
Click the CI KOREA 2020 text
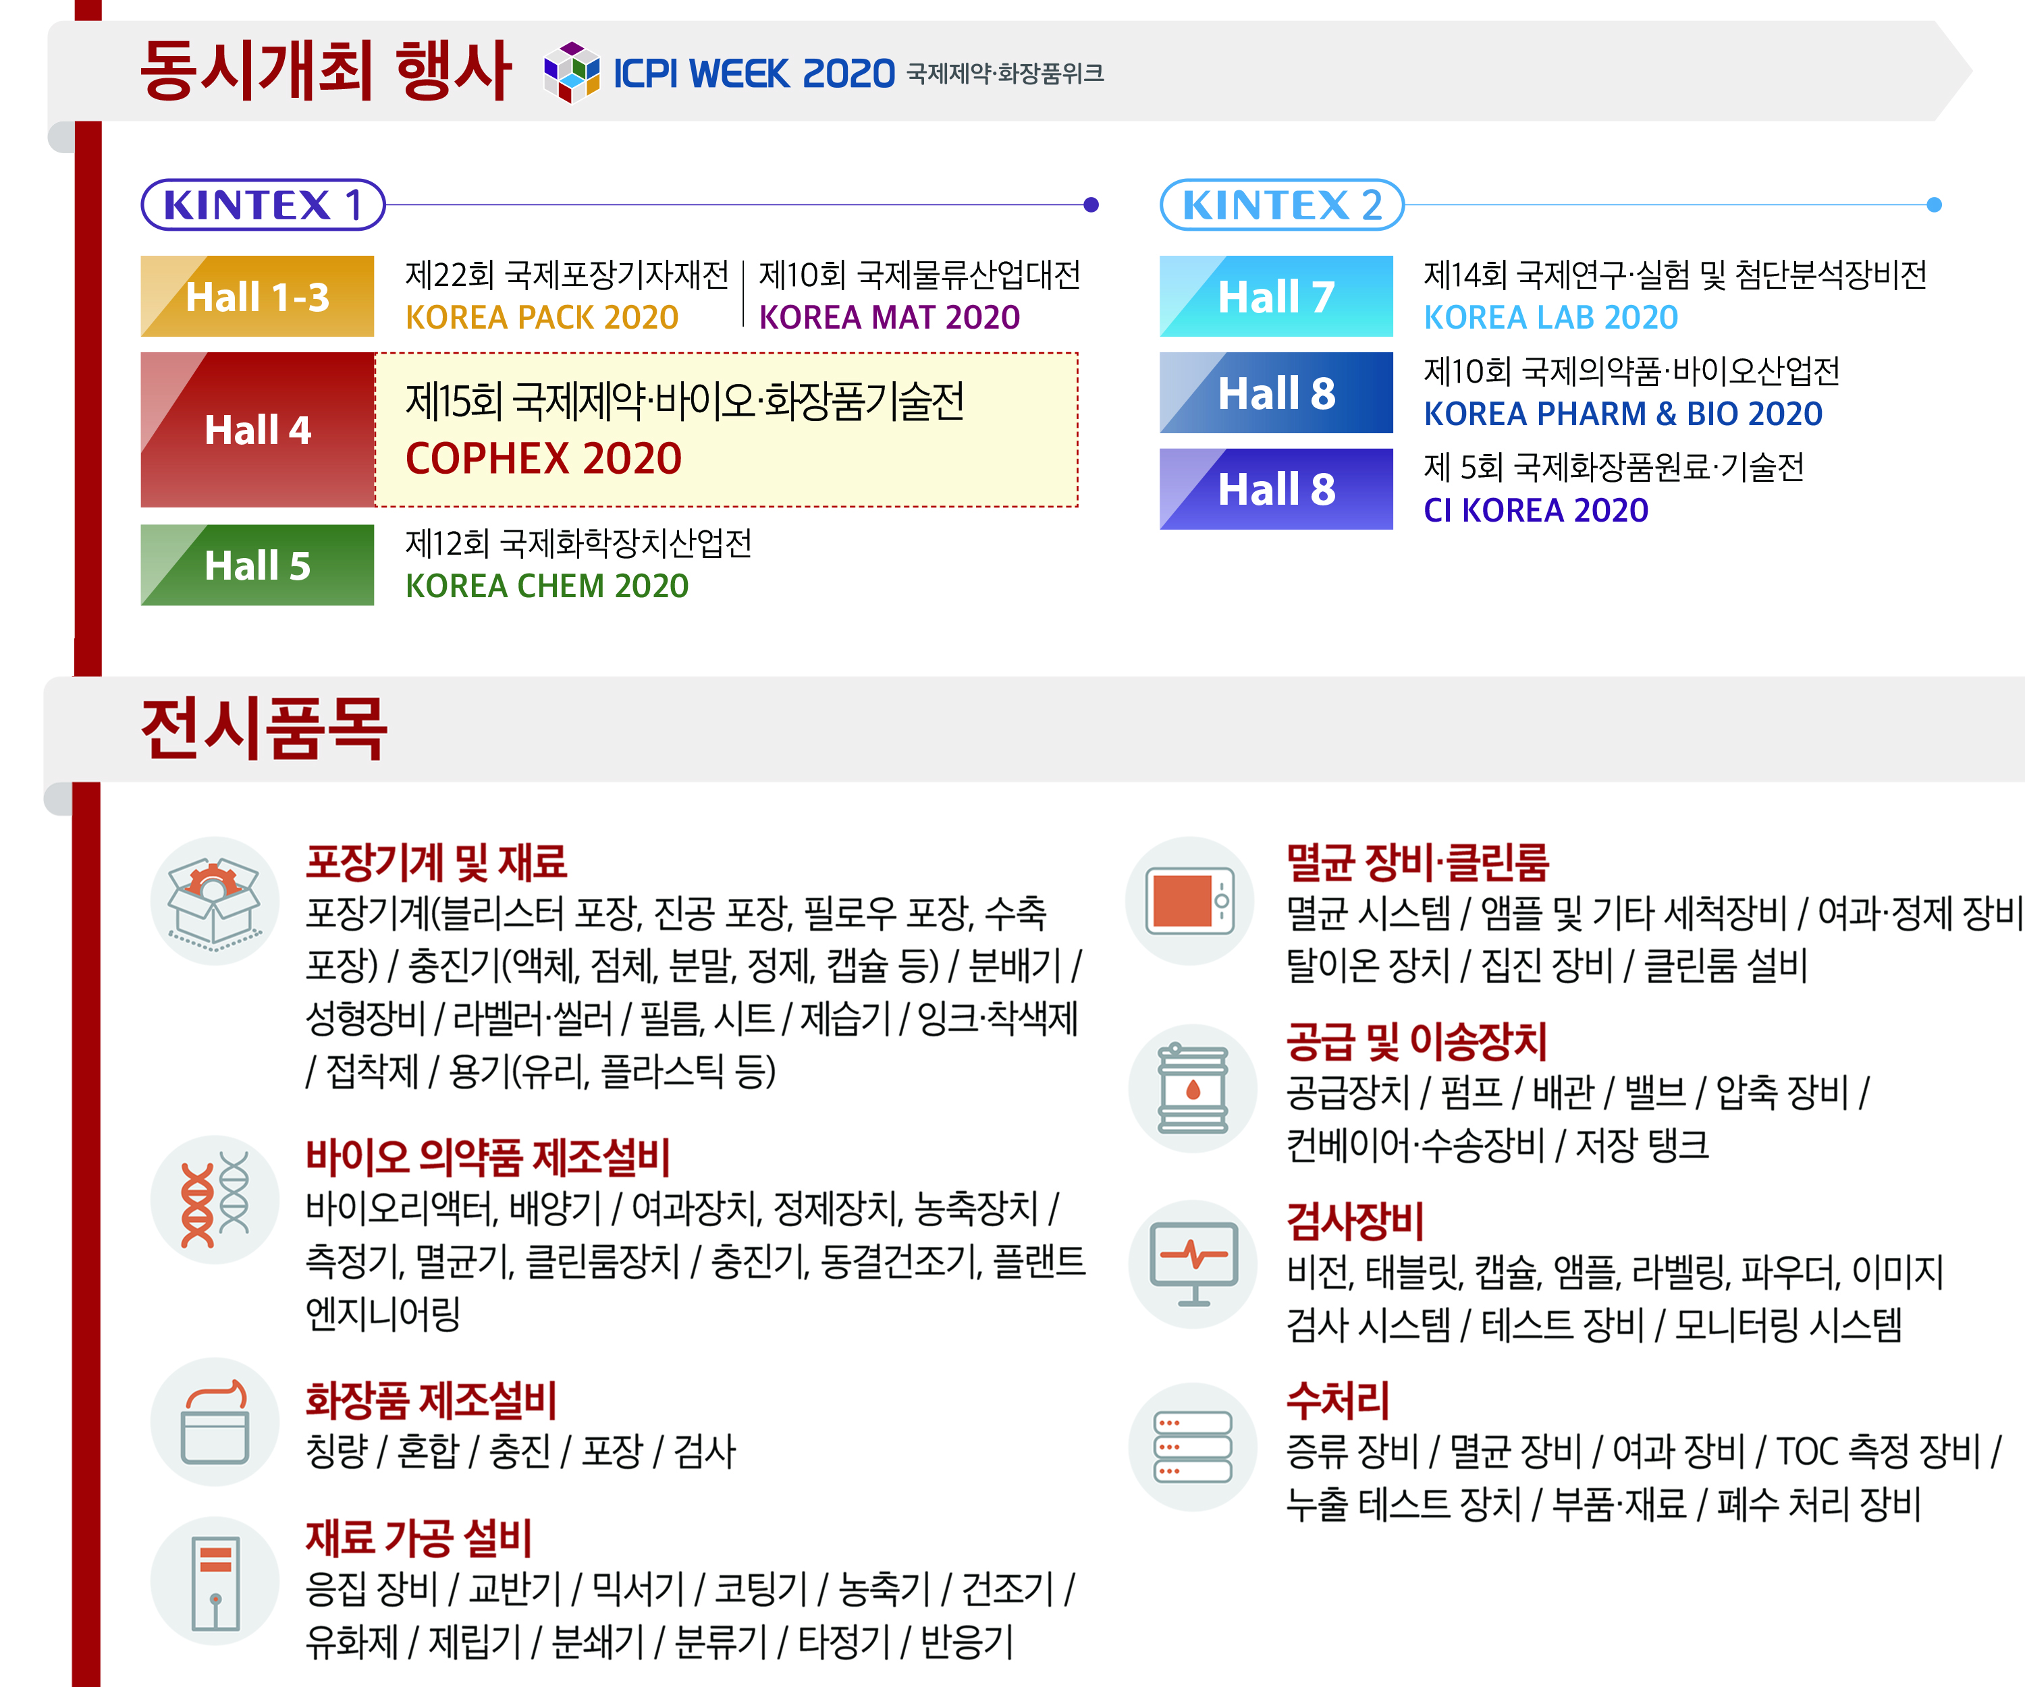pos(1535,510)
